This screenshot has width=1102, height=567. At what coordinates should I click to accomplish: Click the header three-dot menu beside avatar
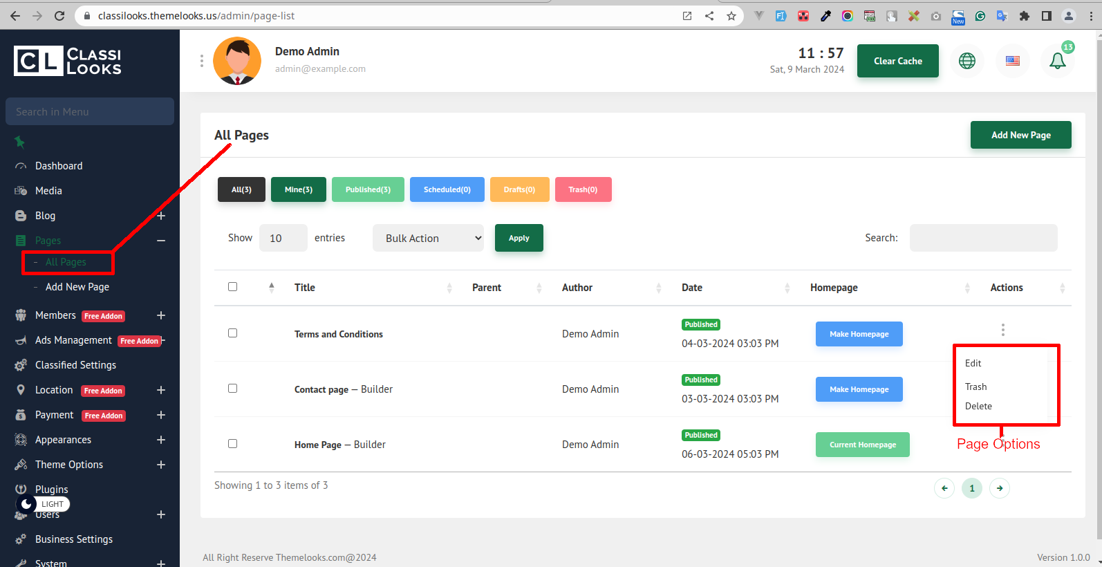[x=202, y=61]
